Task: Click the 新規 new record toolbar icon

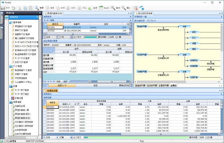Action: (58, 8)
